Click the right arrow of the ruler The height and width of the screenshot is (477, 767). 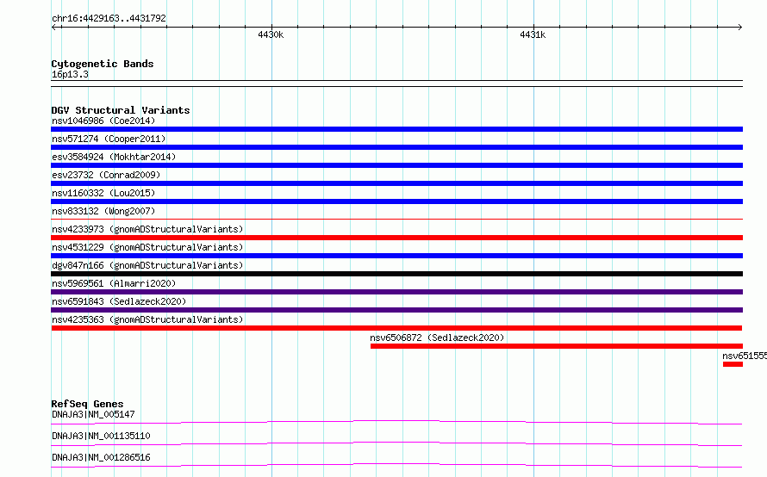pos(739,27)
